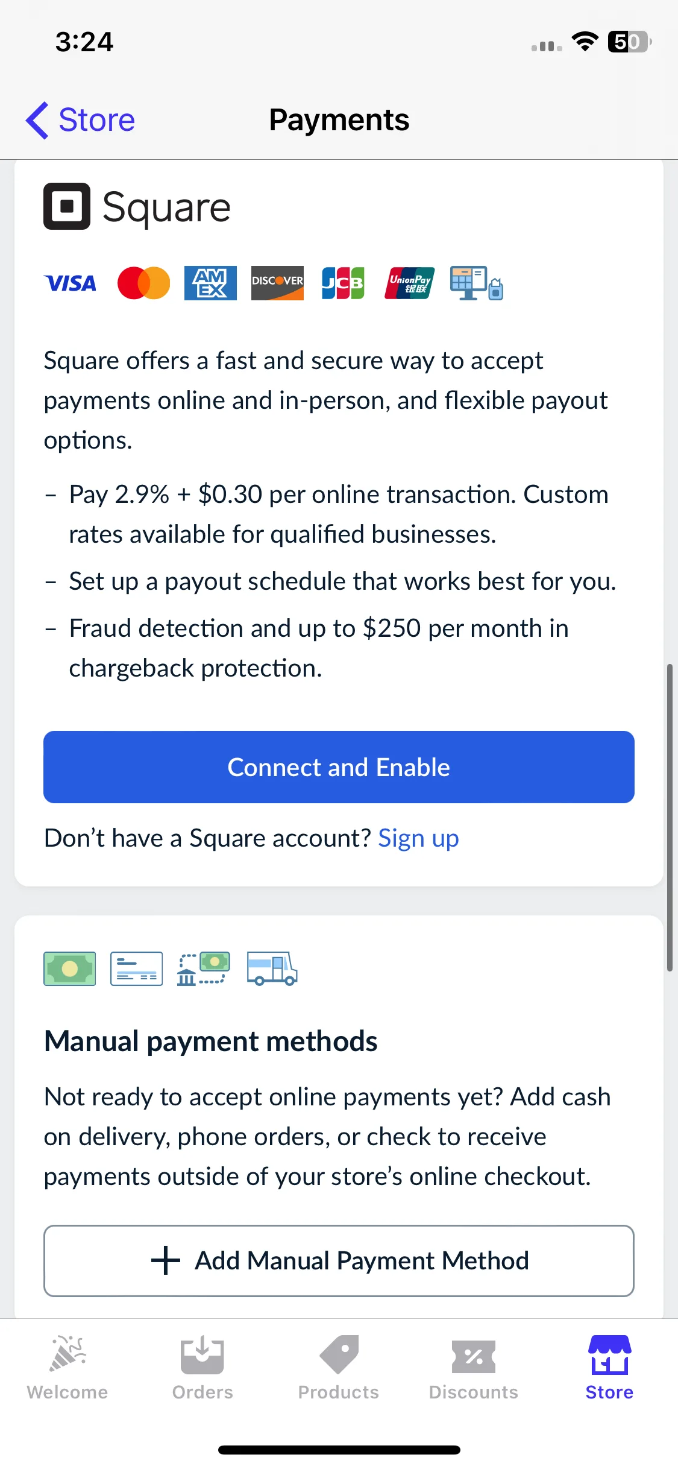Tap the UnionPay card icon
Screen dimensions: 678x1469
(410, 283)
